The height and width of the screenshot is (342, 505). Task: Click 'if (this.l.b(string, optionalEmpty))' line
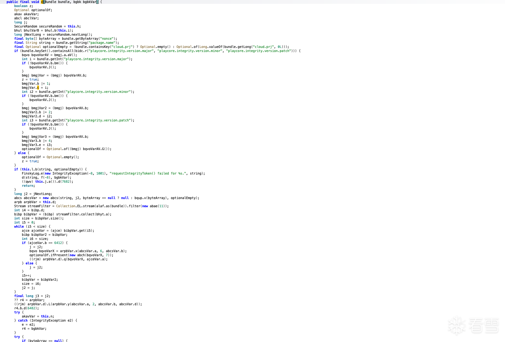point(50,169)
